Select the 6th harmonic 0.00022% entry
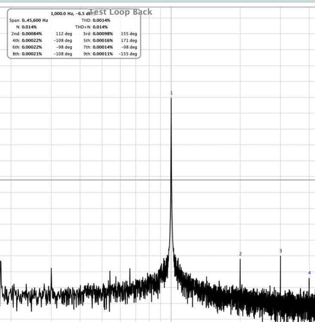 pyautogui.click(x=28, y=47)
